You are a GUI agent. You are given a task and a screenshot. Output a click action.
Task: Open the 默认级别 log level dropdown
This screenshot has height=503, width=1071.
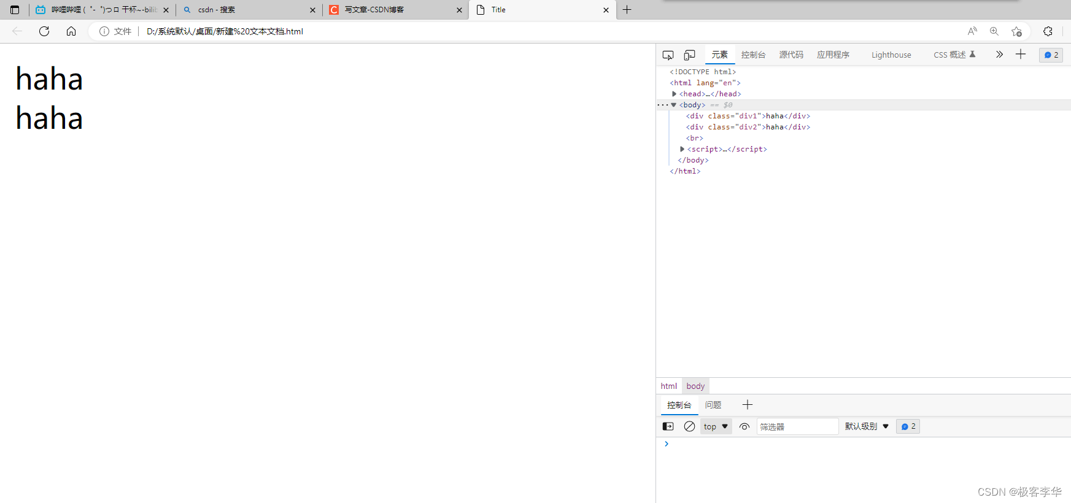[x=867, y=426]
